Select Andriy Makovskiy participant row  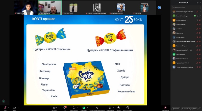(186, 20)
